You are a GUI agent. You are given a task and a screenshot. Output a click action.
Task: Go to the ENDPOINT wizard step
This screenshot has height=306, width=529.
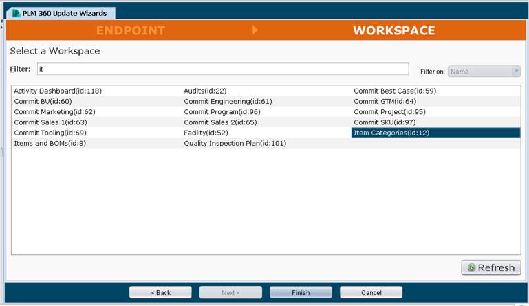[x=131, y=30]
